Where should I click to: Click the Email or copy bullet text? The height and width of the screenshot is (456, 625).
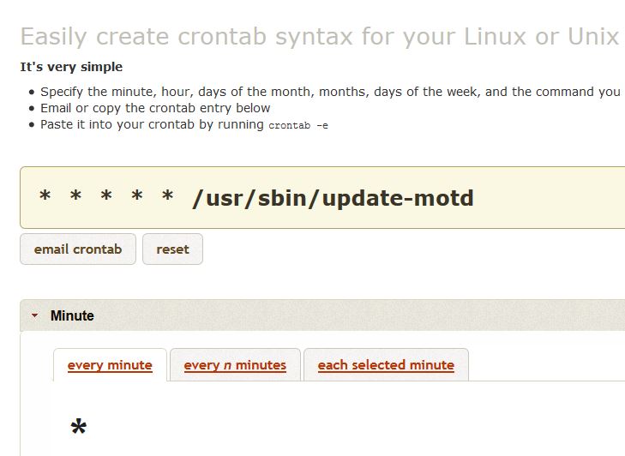point(155,108)
